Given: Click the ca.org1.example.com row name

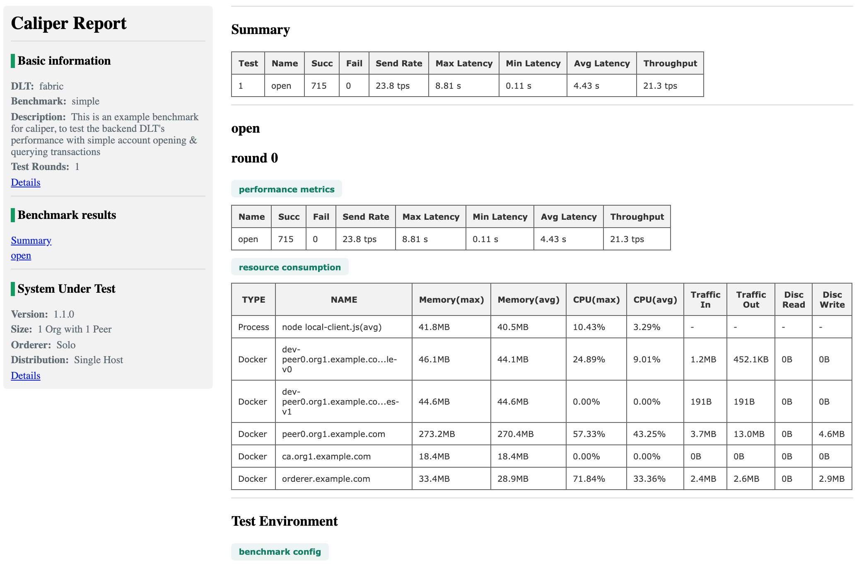Looking at the screenshot, I should 326,456.
